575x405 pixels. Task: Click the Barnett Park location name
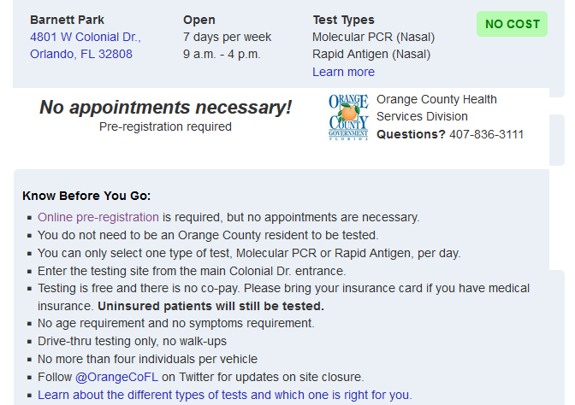click(67, 20)
